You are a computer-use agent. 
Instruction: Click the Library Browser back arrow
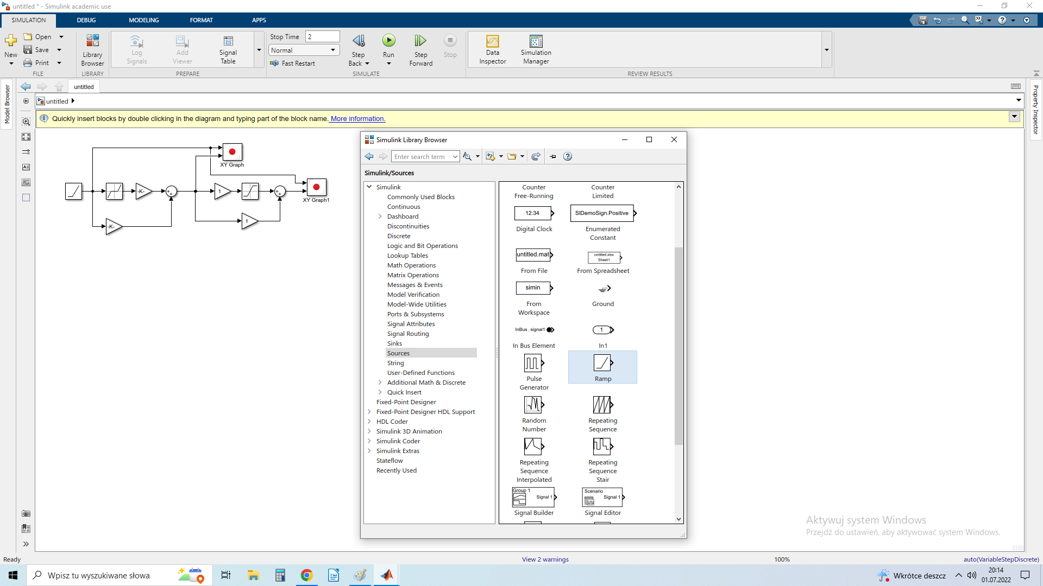(x=369, y=156)
